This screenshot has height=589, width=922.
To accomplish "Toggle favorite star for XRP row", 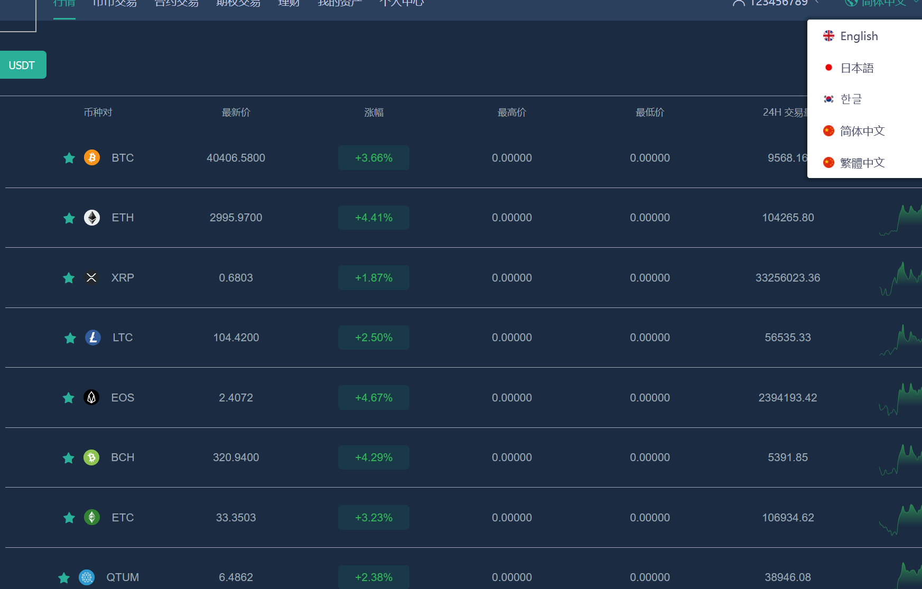I will coord(69,278).
